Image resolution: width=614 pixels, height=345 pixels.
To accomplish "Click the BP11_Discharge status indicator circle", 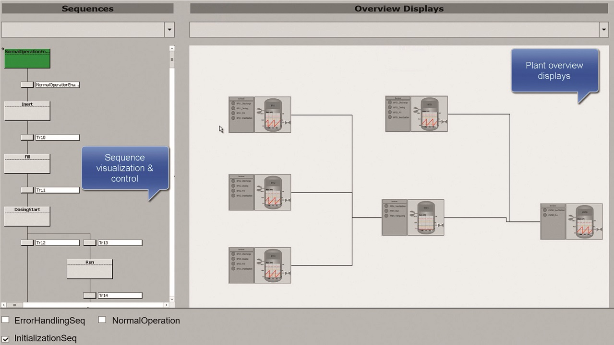I will (x=233, y=103).
